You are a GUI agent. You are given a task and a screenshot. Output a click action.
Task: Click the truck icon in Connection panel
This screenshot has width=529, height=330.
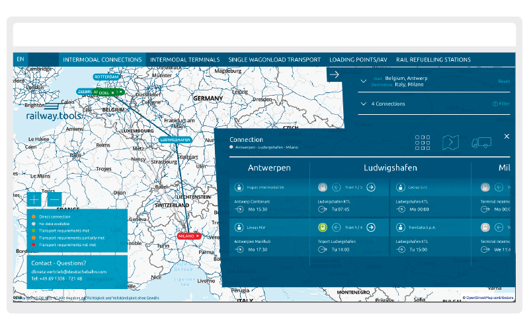tap(481, 143)
